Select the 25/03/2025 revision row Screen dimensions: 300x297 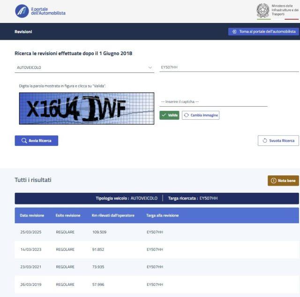click(157, 232)
